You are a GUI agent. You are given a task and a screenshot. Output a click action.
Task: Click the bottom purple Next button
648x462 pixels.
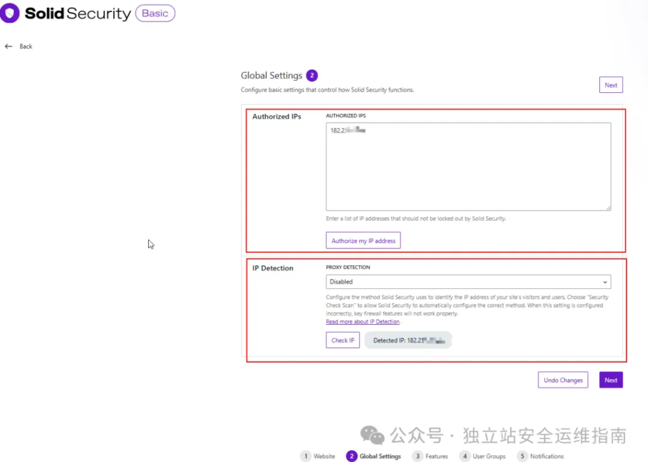coord(611,380)
